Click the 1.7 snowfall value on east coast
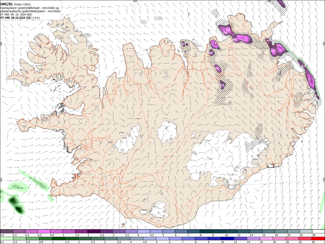Screen dimensions: 325x244 (x=311, y=80)
